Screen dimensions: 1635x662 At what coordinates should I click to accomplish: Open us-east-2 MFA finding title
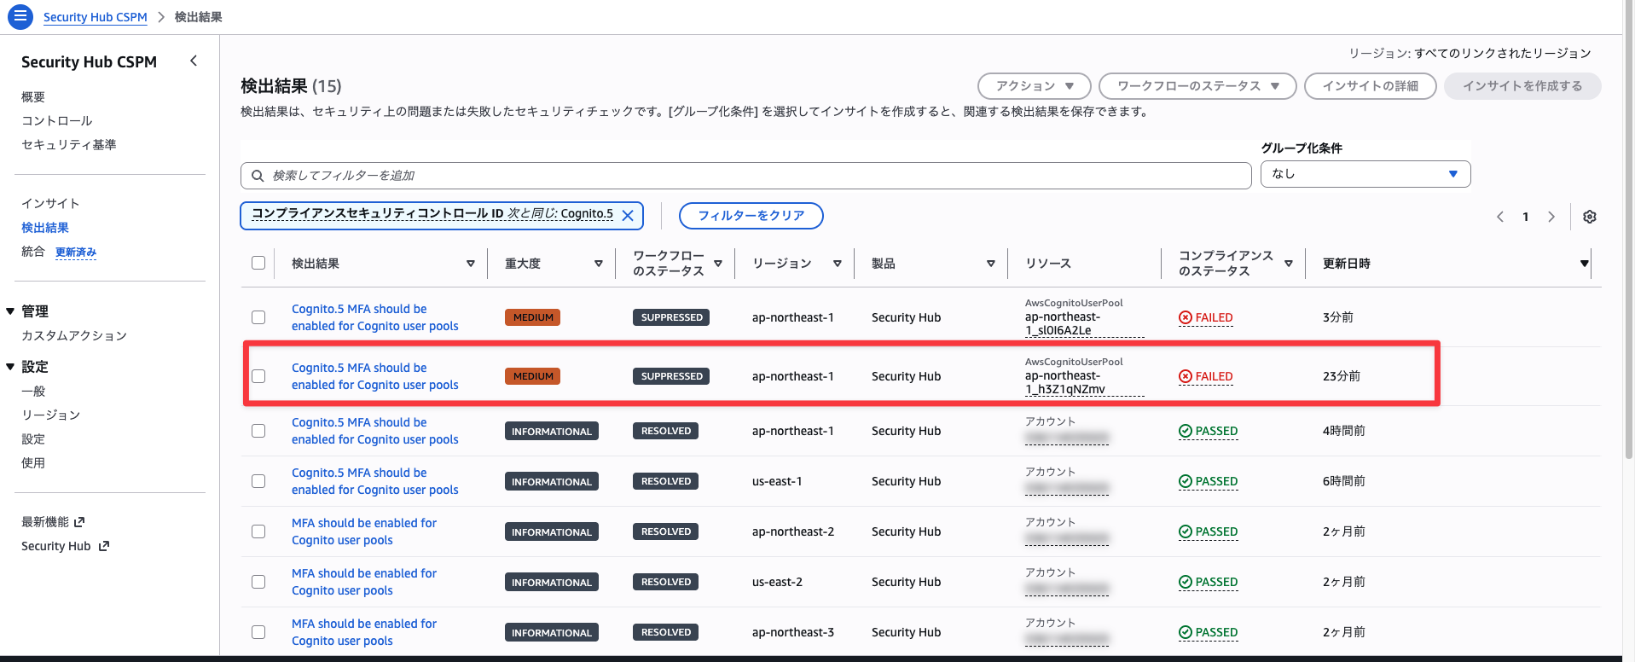(x=364, y=582)
